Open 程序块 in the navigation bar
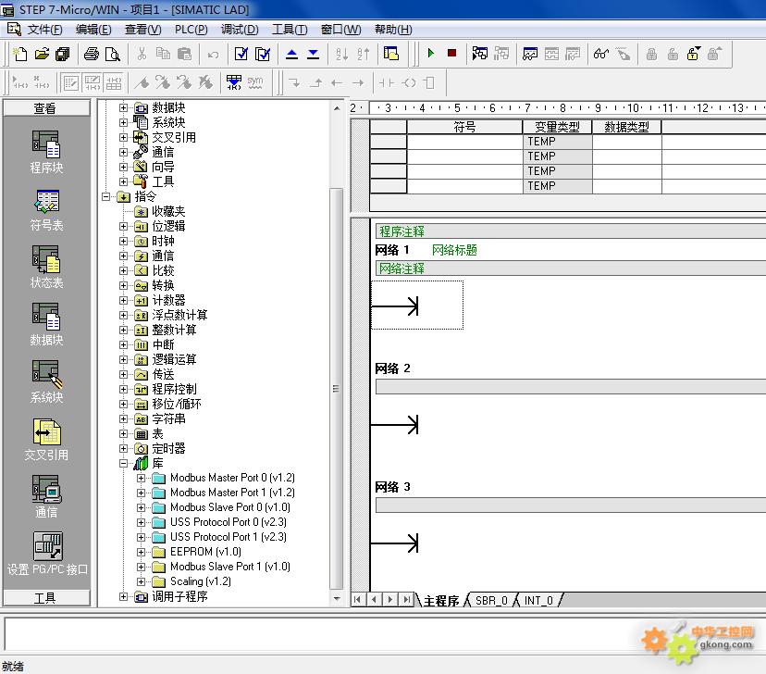The height and width of the screenshot is (674, 766). click(46, 153)
